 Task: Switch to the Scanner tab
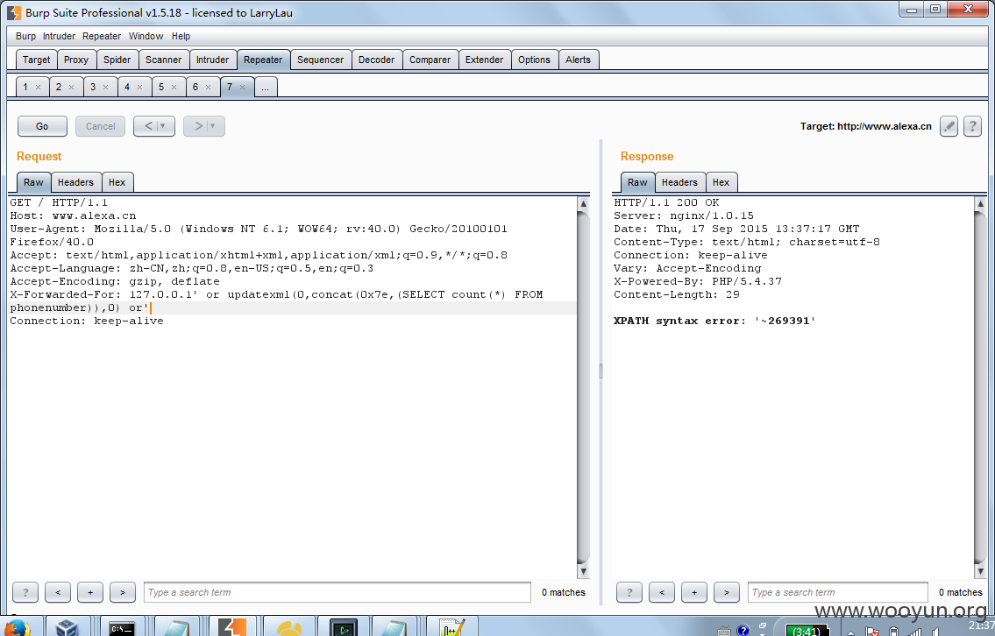[163, 60]
